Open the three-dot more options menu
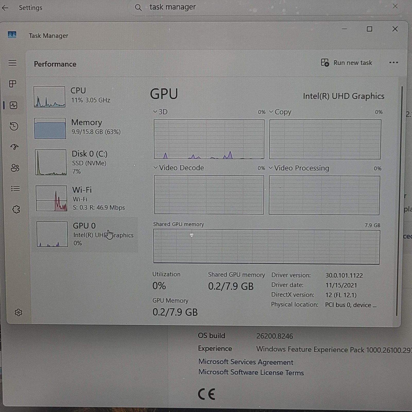 (x=393, y=63)
